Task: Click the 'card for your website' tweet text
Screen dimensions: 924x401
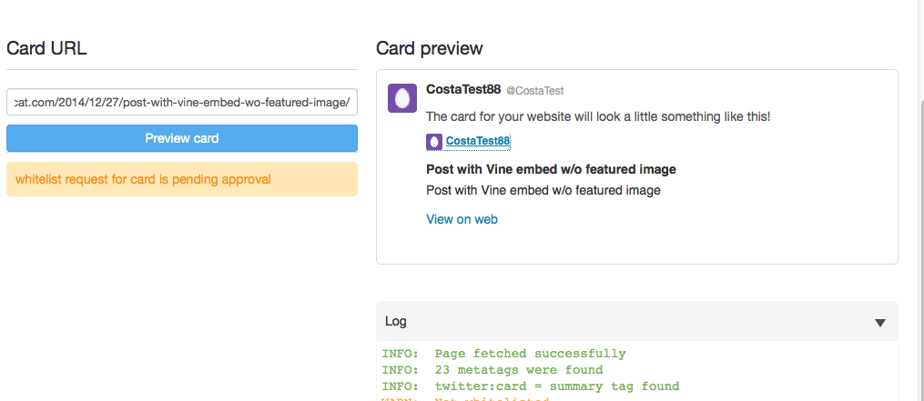Action: click(598, 116)
